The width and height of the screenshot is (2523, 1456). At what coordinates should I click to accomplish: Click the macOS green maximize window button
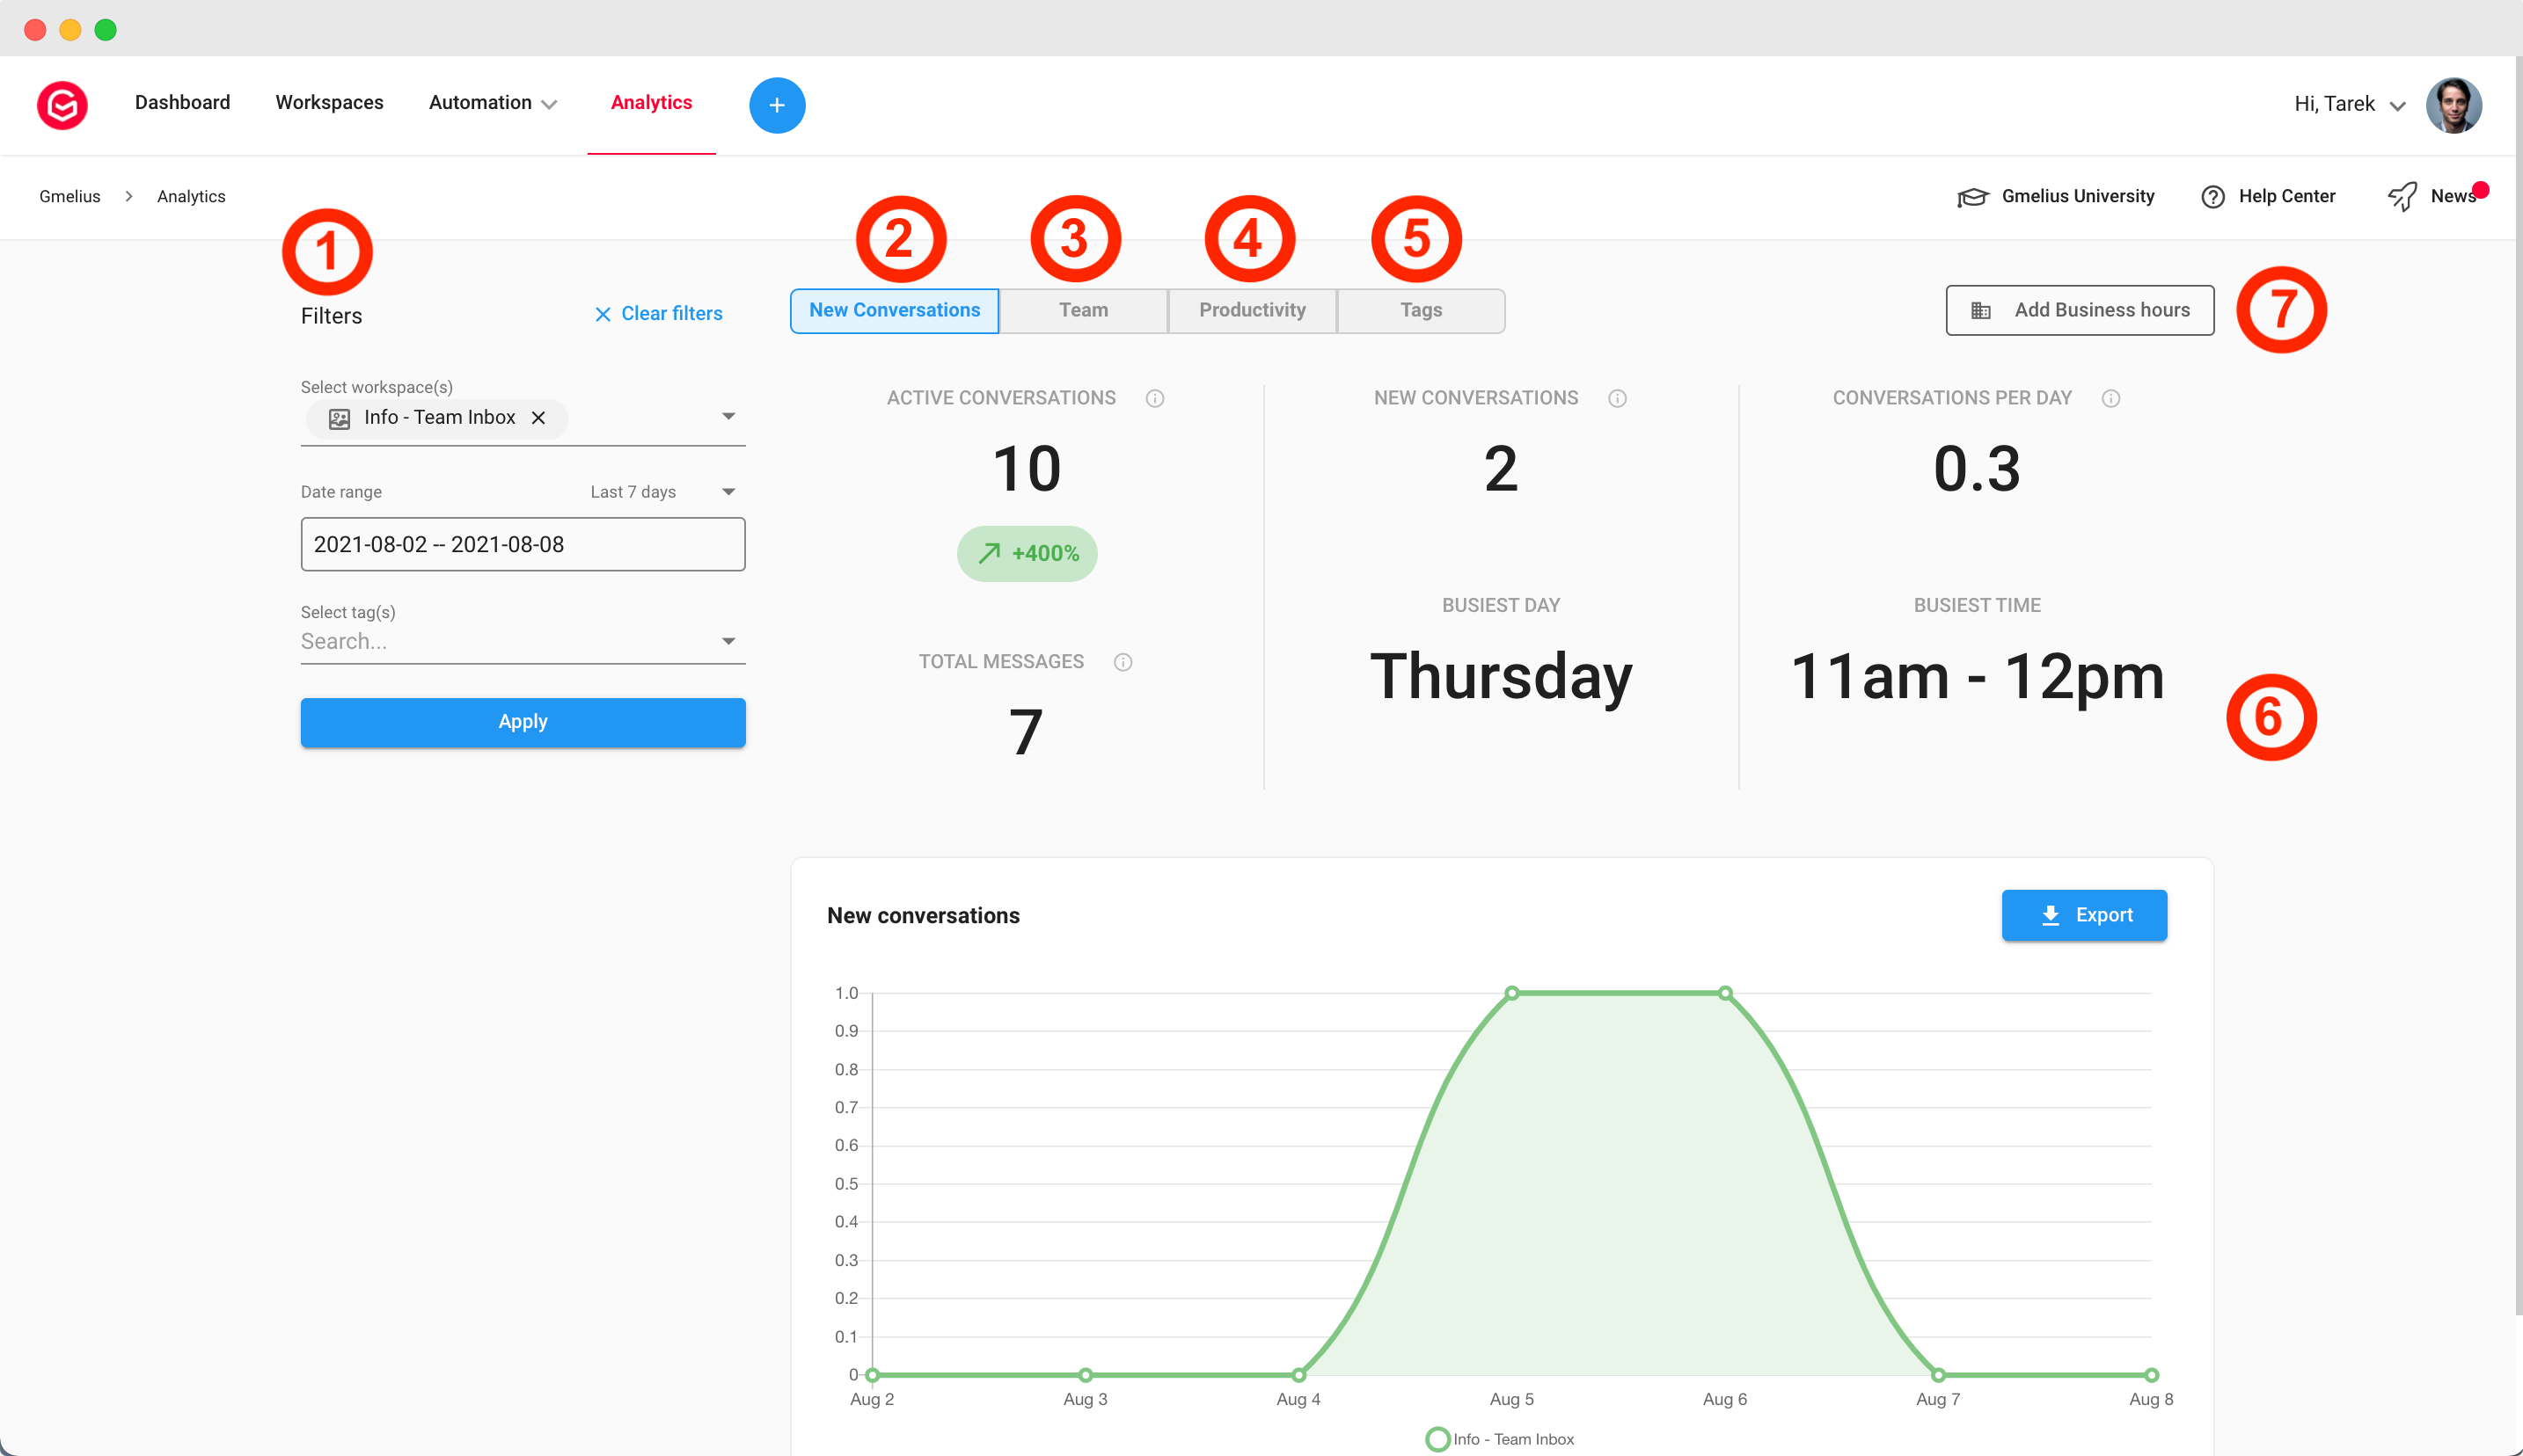[105, 30]
